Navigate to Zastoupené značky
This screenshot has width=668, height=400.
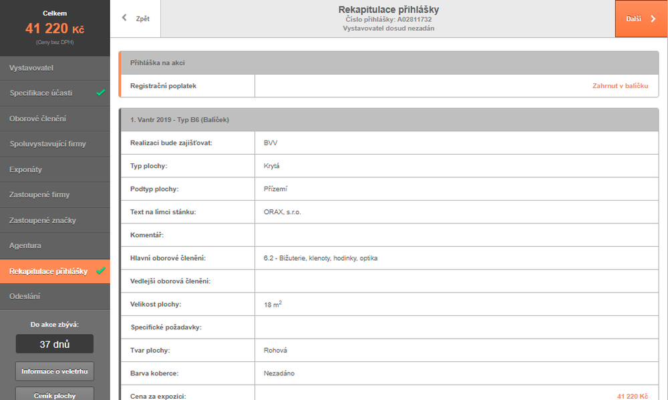click(55, 220)
